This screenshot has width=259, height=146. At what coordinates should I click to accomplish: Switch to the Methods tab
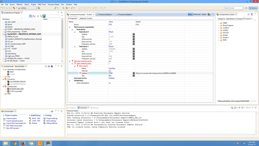pos(83,18)
